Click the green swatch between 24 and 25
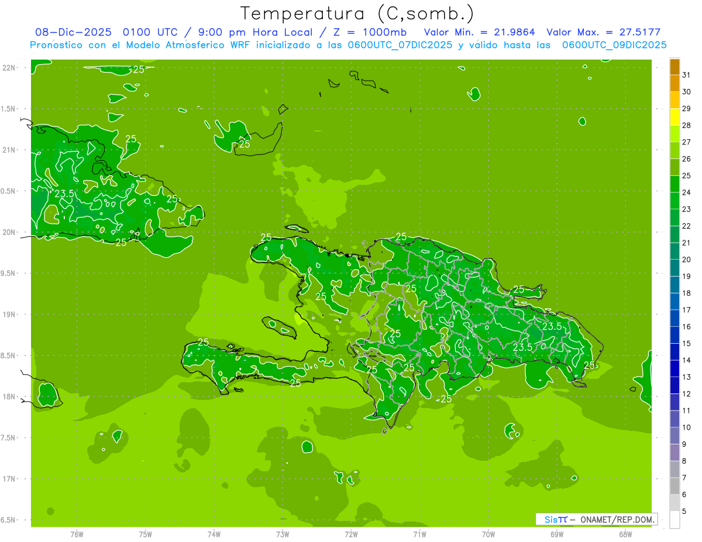The image size is (702, 542). point(675,184)
